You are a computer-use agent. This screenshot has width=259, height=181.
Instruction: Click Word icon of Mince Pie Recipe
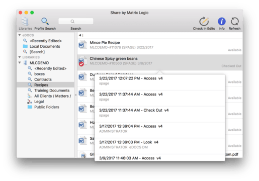point(82,45)
